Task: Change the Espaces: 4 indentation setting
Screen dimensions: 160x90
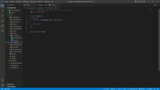Action: pyautogui.click(x=113, y=89)
